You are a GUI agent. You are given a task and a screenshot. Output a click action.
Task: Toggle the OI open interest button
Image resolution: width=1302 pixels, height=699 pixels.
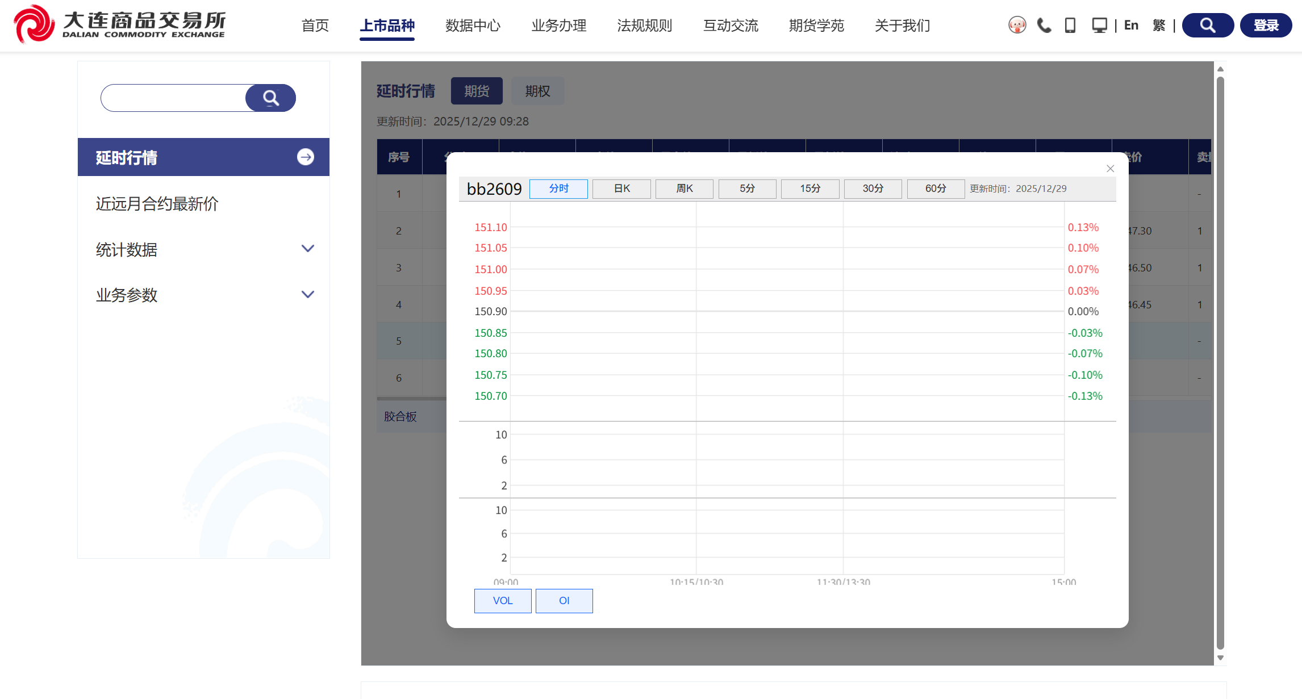coord(564,601)
